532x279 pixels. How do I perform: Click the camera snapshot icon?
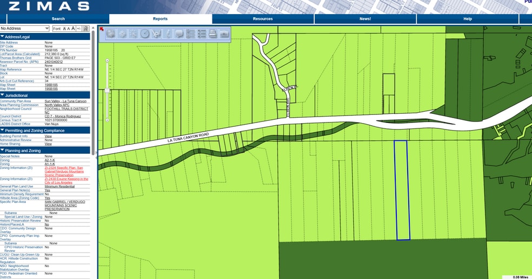[224, 33]
